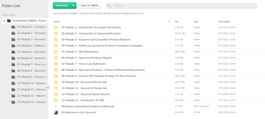Collapse the Incrementum Digital root folder chevron

tap(4, 21)
